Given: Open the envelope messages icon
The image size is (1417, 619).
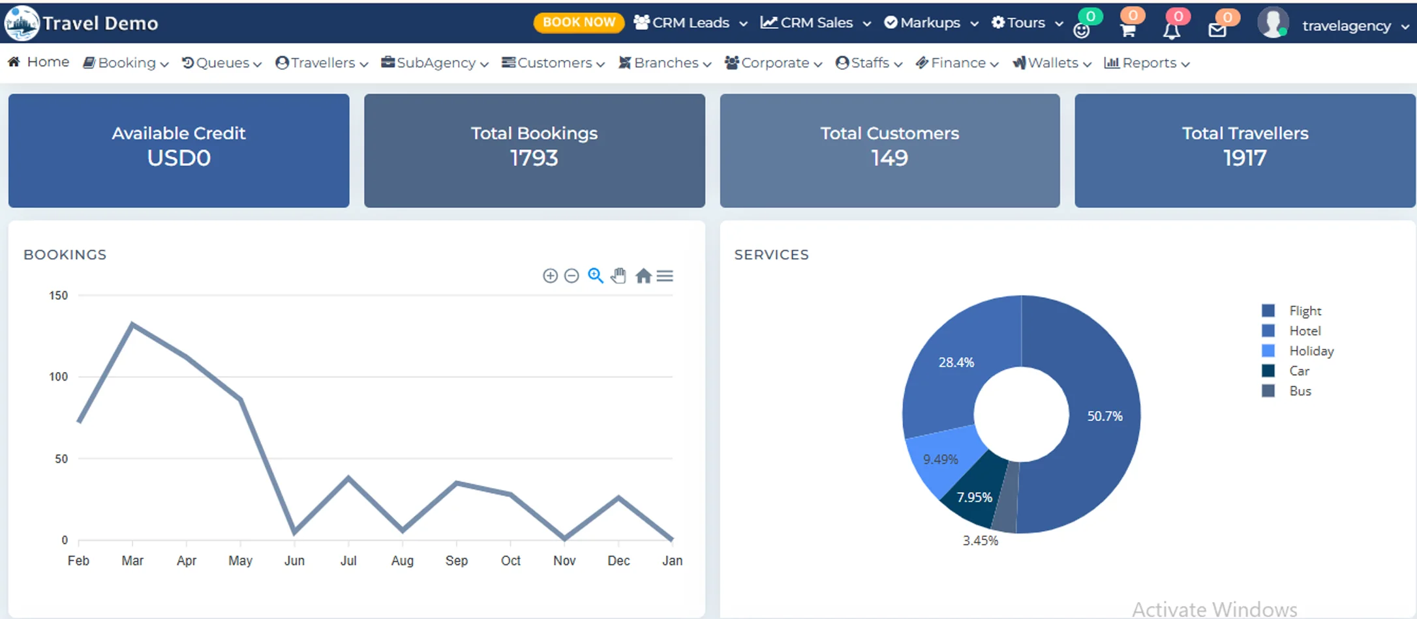Looking at the screenshot, I should tap(1217, 30).
